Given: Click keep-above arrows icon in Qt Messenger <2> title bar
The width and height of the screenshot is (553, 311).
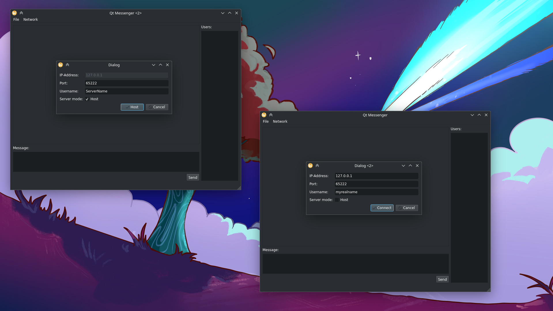Looking at the screenshot, I should pos(21,13).
